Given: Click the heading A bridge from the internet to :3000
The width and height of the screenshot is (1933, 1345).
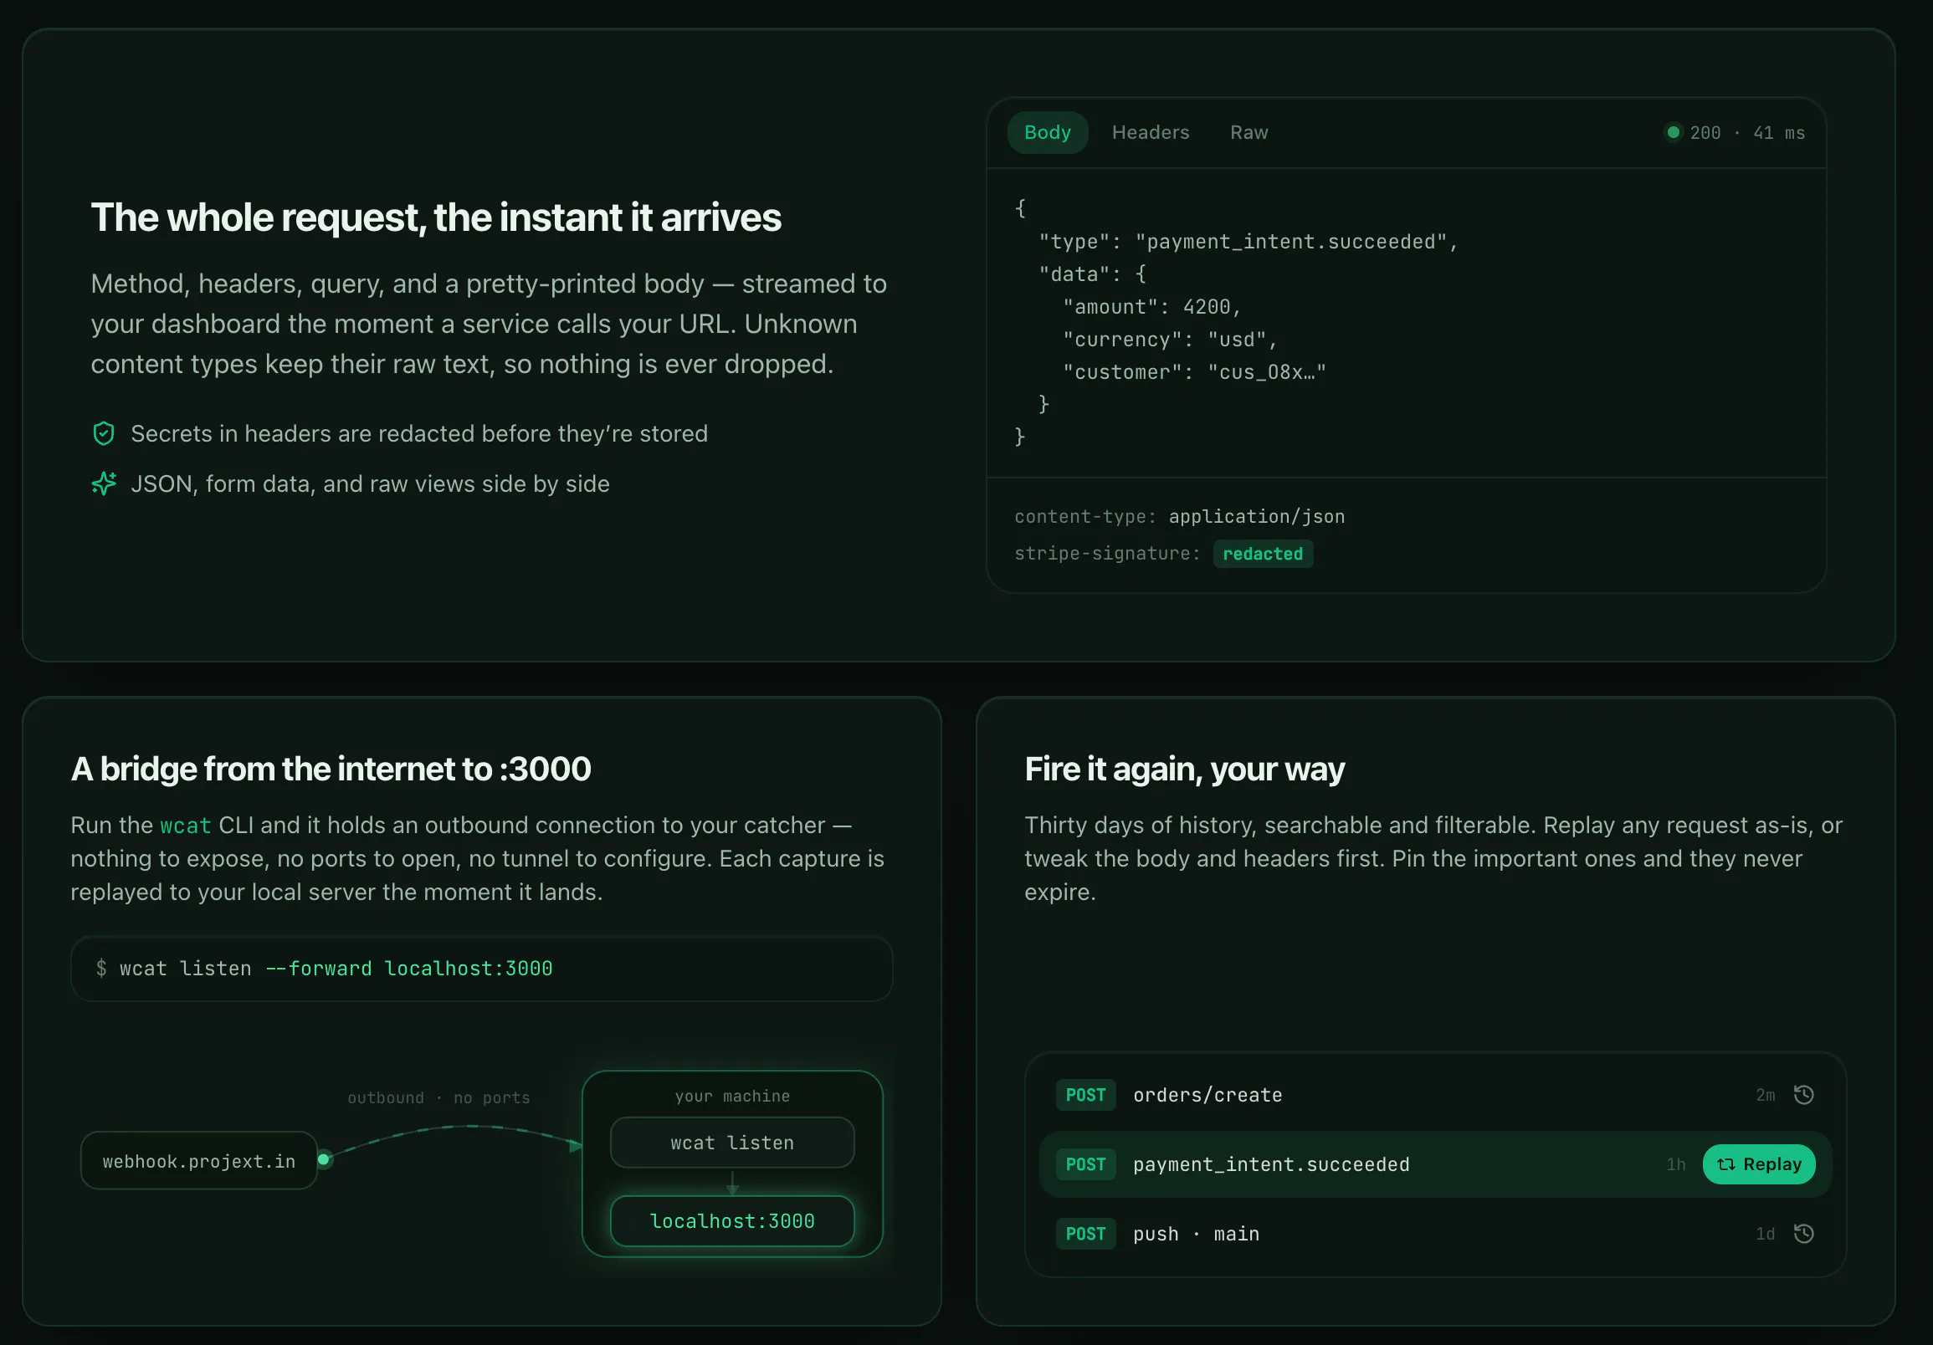Looking at the screenshot, I should pyautogui.click(x=331, y=769).
